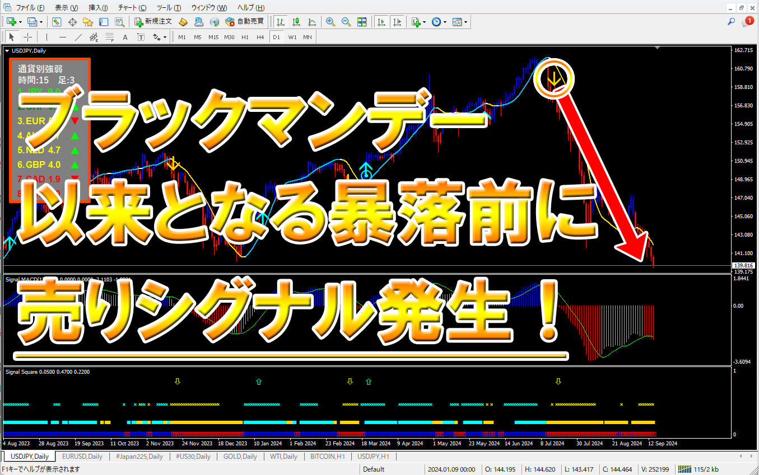Set timeframe to M1
Viewport: 759px width, 475px height.
coord(182,37)
